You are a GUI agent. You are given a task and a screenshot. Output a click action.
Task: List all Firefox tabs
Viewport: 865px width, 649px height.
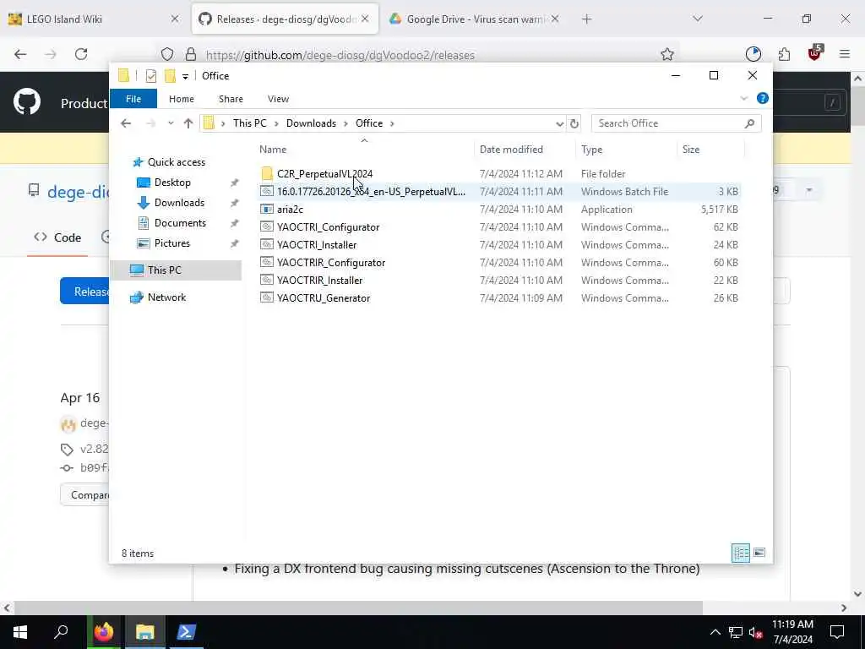[698, 19]
